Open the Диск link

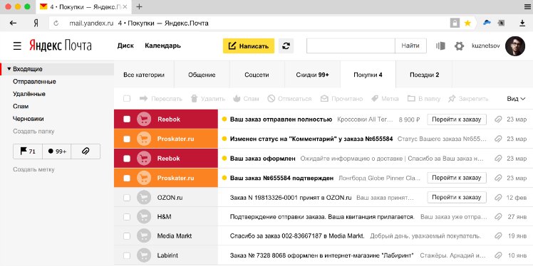pyautogui.click(x=125, y=46)
